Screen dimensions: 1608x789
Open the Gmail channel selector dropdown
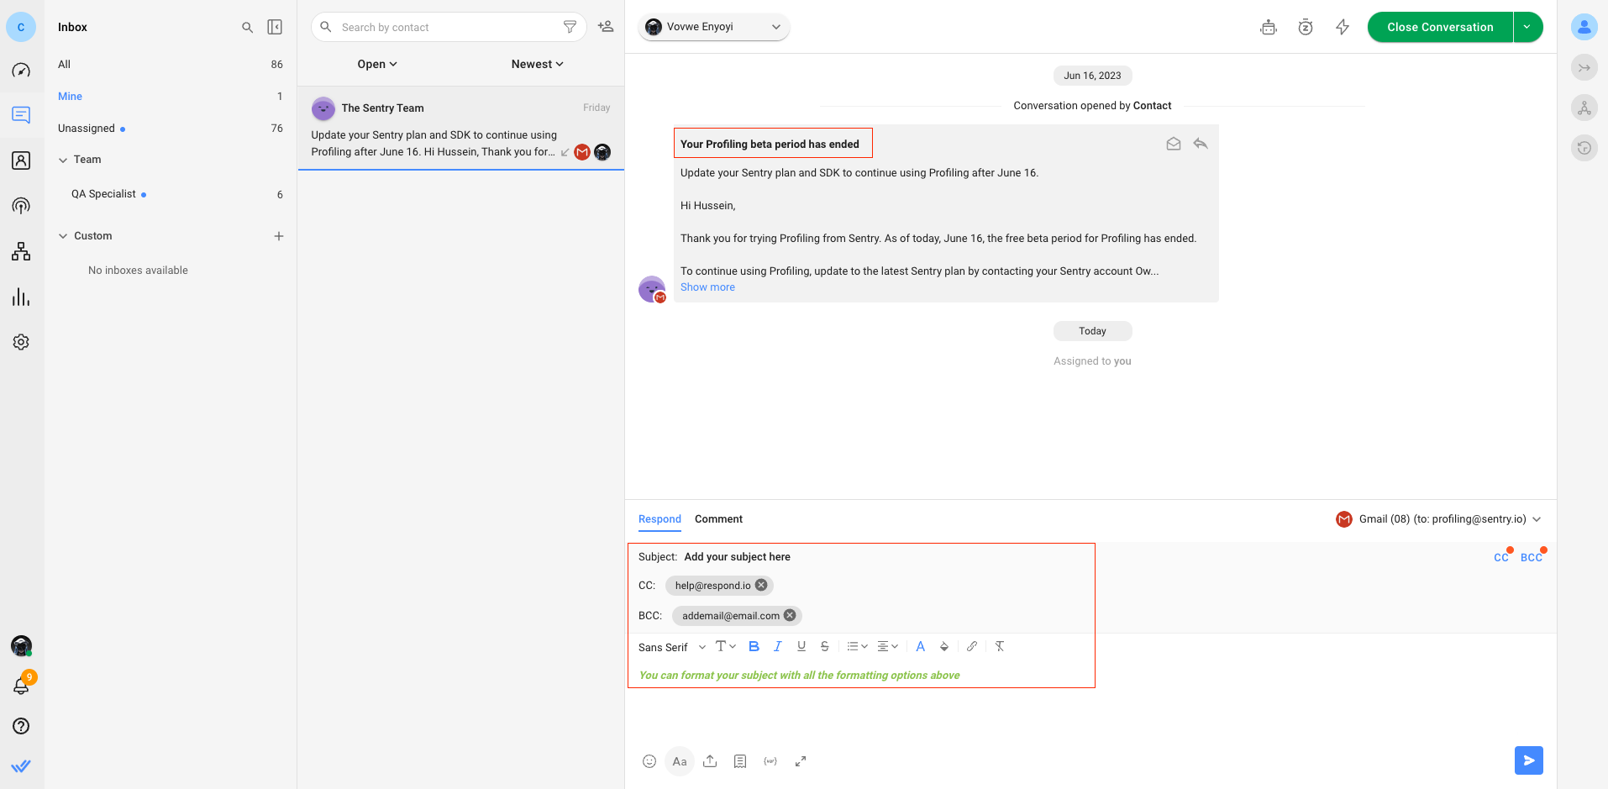click(x=1438, y=519)
